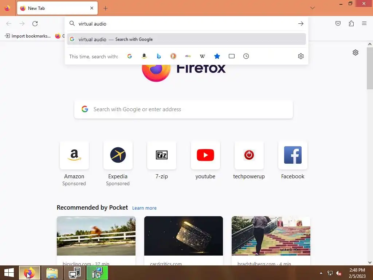Viewport: 373px width, 280px height.
Task: Click the page vertical scrollbar thumb
Action: pyautogui.click(x=370, y=68)
